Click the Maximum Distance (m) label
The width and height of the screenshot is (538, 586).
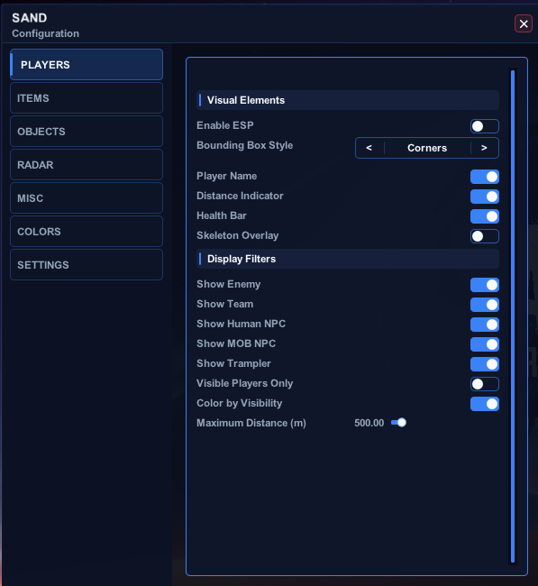[x=251, y=423]
